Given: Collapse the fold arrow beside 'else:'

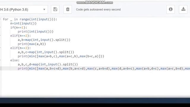Looking at the screenshot, I should click(x=0, y=60).
